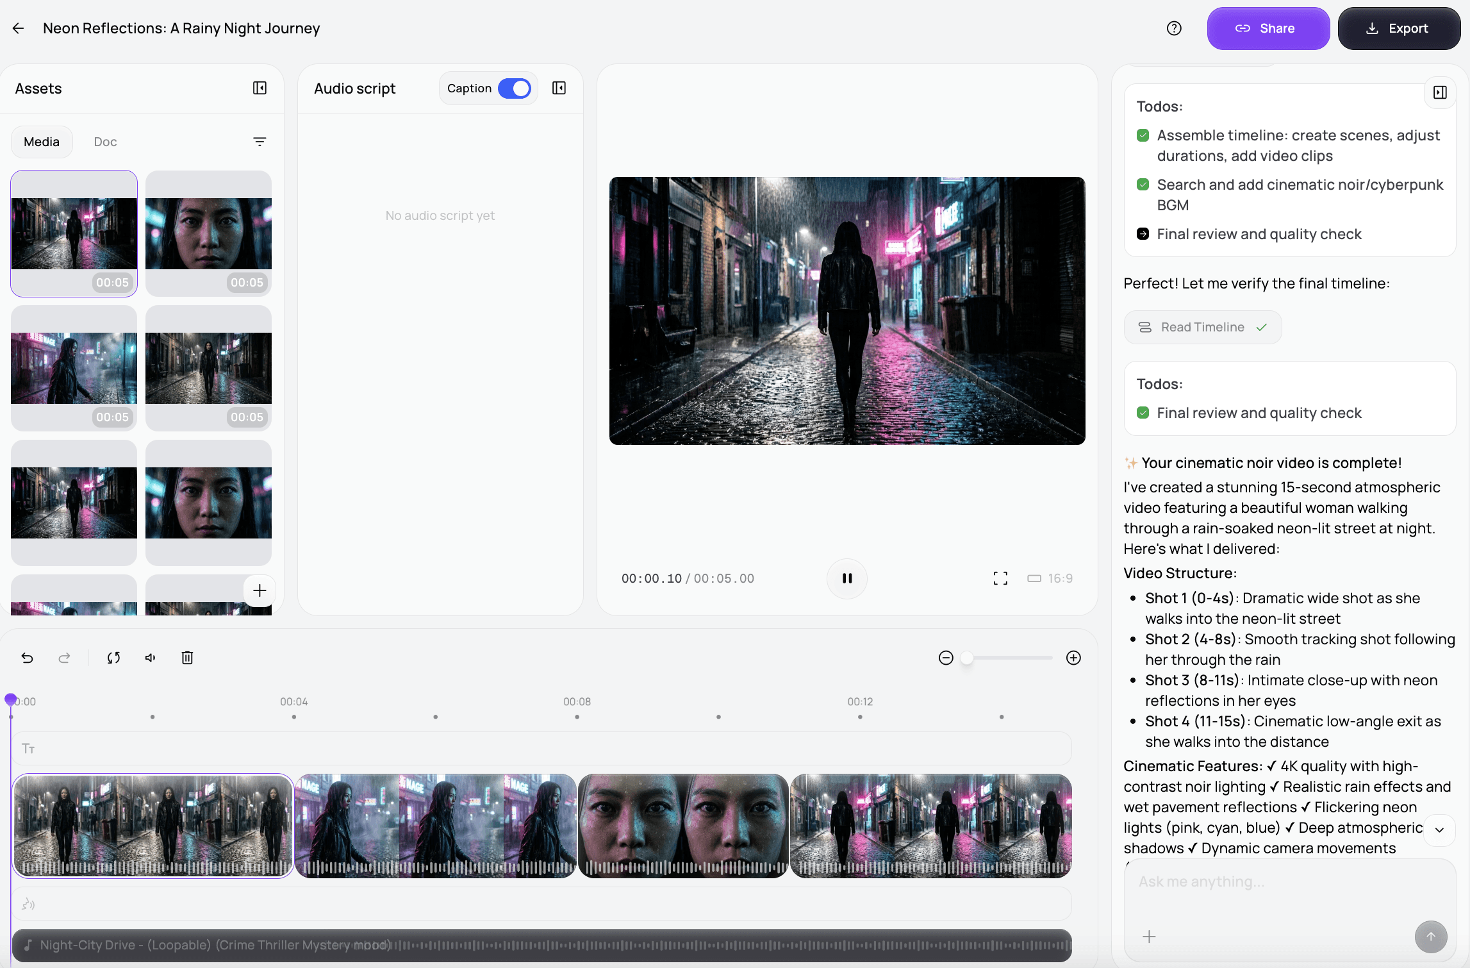The width and height of the screenshot is (1470, 968).
Task: Toggle the Caption switch off
Action: (x=515, y=88)
